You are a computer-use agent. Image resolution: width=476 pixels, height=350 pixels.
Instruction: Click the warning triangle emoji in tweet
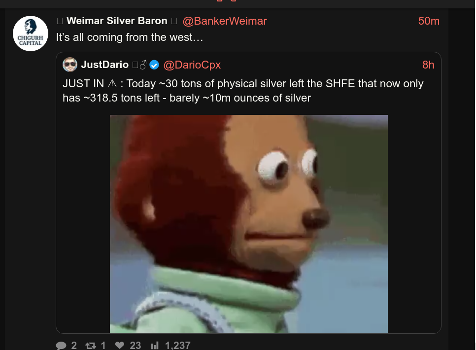(112, 83)
